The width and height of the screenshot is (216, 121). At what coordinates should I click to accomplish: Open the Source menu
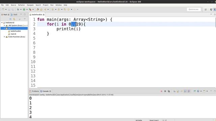point(13,5)
